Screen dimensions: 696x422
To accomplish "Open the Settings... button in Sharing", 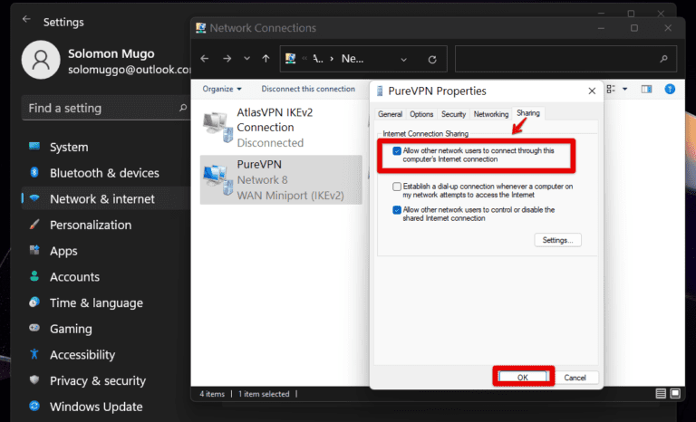I will tap(556, 240).
